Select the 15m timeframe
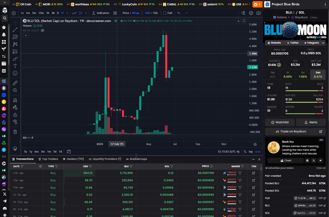Viewport: 329px width, 217px height. pyautogui.click(x=41, y=13)
